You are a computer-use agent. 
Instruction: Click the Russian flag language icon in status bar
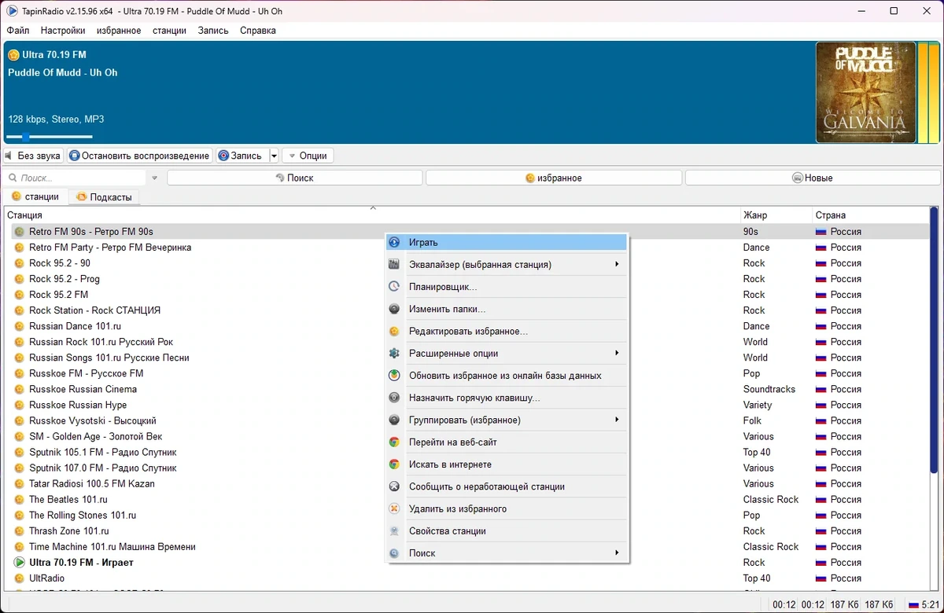tap(914, 604)
